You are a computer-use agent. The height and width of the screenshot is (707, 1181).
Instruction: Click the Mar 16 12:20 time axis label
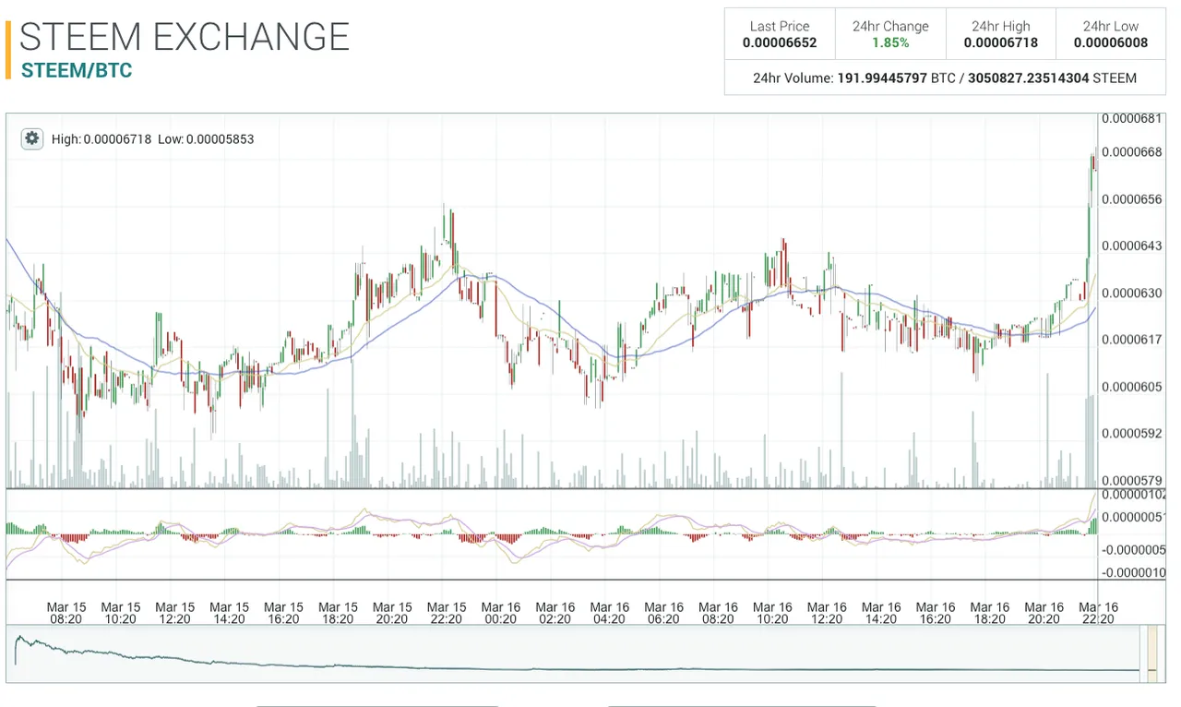tap(827, 614)
